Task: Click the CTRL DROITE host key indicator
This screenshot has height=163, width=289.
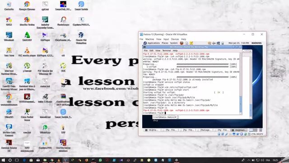Action: (257, 134)
